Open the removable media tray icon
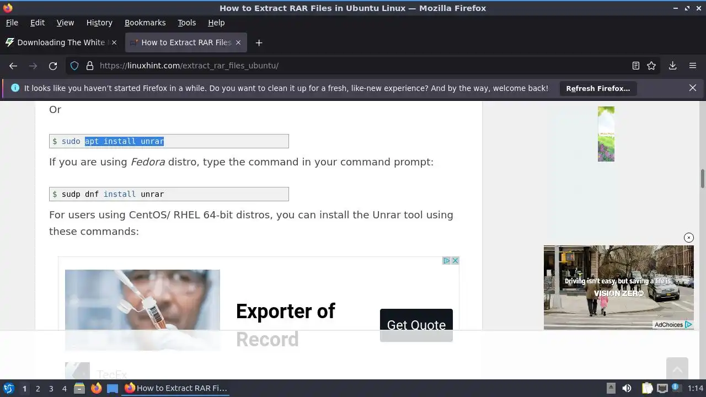Screen dimensions: 706x397 coord(611,388)
